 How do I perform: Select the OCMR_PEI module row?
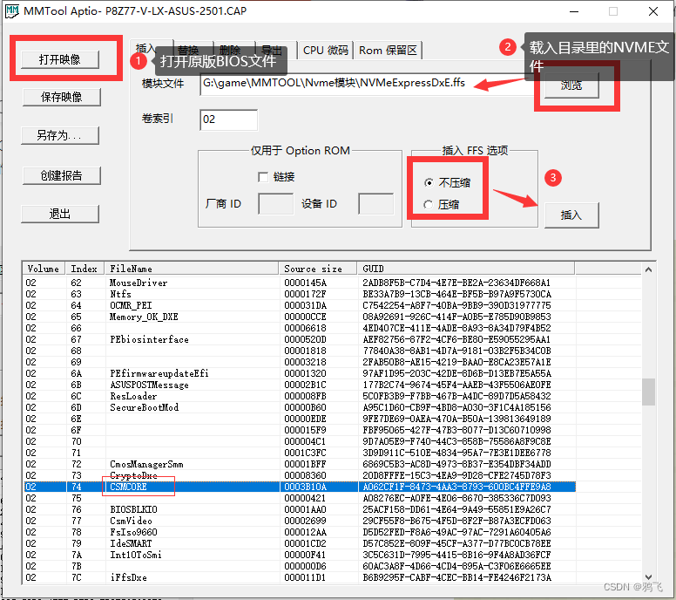click(300, 305)
